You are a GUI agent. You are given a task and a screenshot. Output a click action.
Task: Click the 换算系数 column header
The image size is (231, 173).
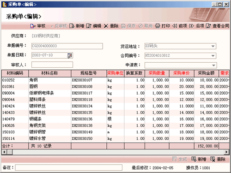pos(134,73)
